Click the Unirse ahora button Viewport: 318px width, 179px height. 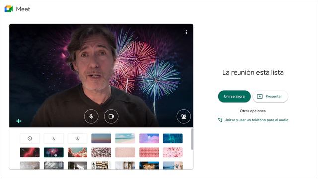(234, 96)
